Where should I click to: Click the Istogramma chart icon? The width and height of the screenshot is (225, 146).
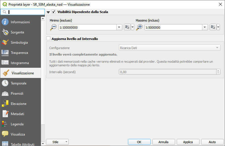(x=5, y=63)
